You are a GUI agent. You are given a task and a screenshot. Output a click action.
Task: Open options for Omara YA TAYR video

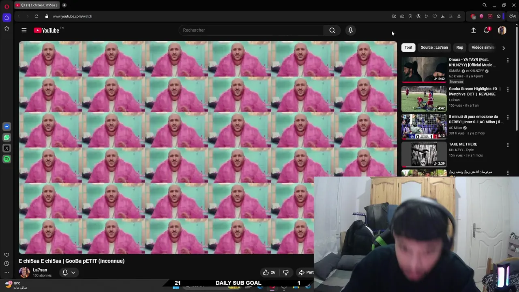click(508, 60)
